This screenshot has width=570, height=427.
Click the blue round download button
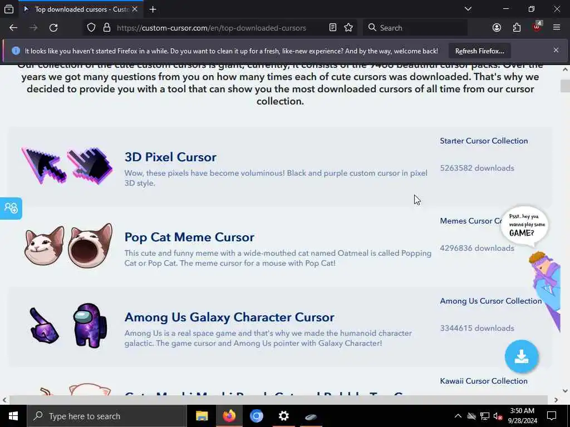coord(522,356)
